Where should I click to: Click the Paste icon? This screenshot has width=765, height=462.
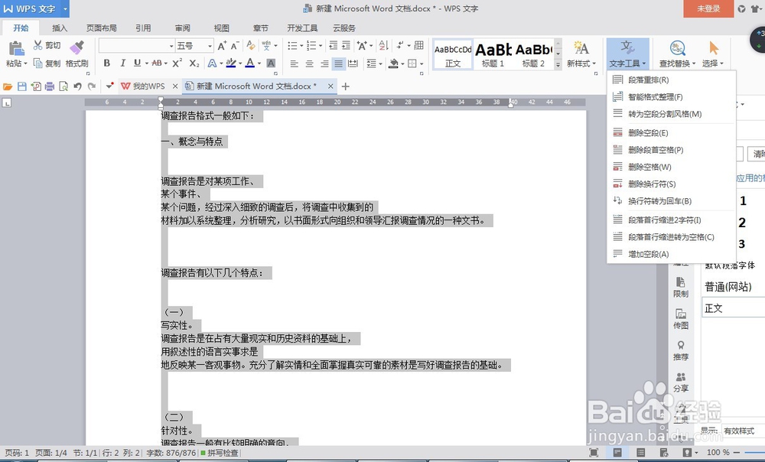pyautogui.click(x=16, y=48)
